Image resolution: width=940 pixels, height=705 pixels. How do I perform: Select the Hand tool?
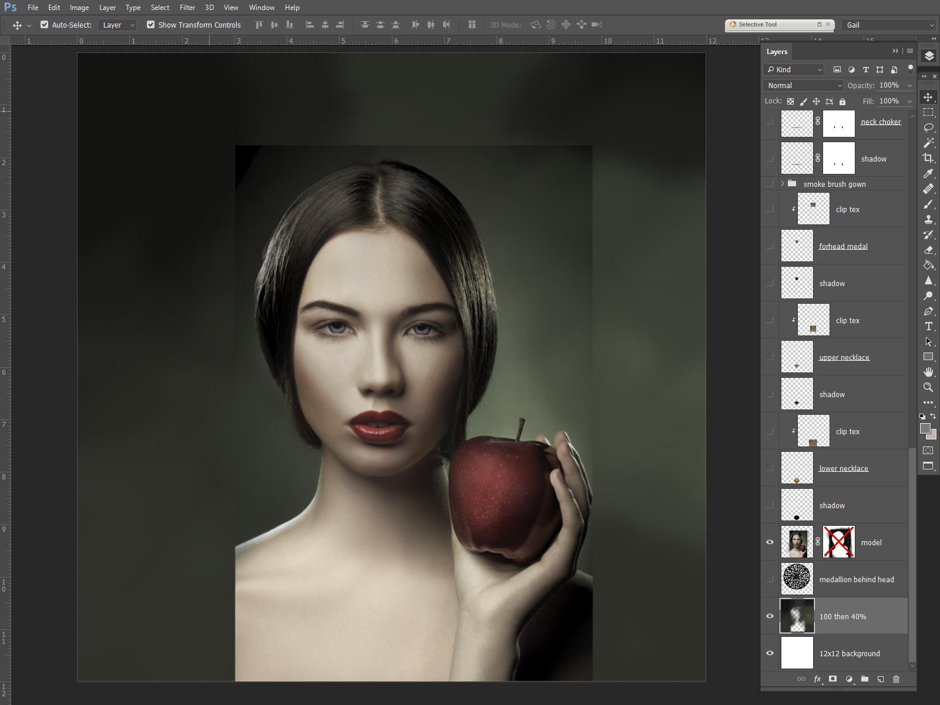click(928, 372)
